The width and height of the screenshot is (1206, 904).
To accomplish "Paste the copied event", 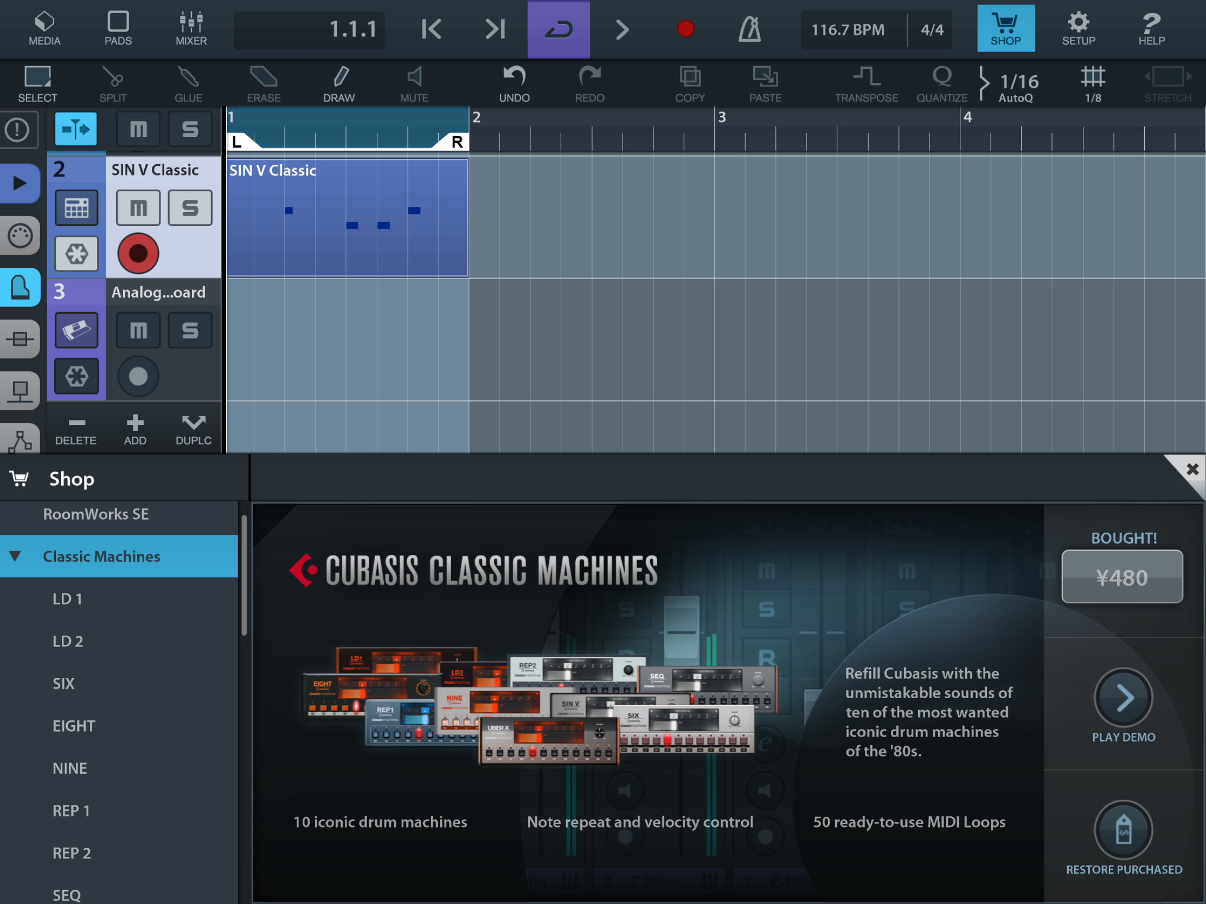I will point(765,84).
